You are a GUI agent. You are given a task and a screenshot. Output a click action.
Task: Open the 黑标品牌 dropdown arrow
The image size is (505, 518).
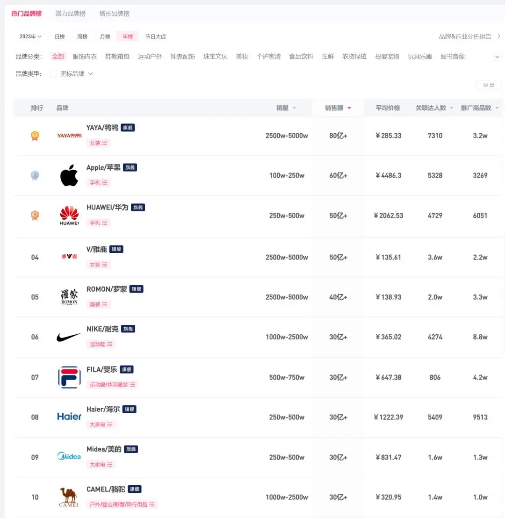point(91,73)
